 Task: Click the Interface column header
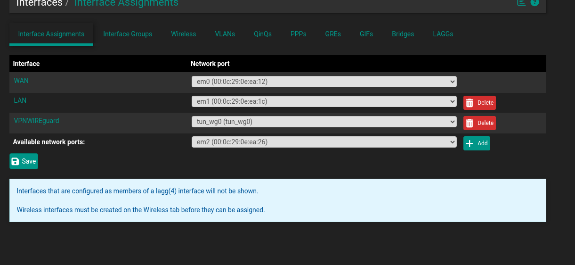click(26, 64)
